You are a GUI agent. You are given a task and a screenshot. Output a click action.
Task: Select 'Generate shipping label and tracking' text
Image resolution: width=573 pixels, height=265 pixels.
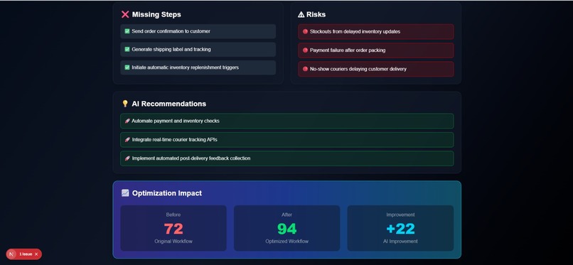[171, 49]
